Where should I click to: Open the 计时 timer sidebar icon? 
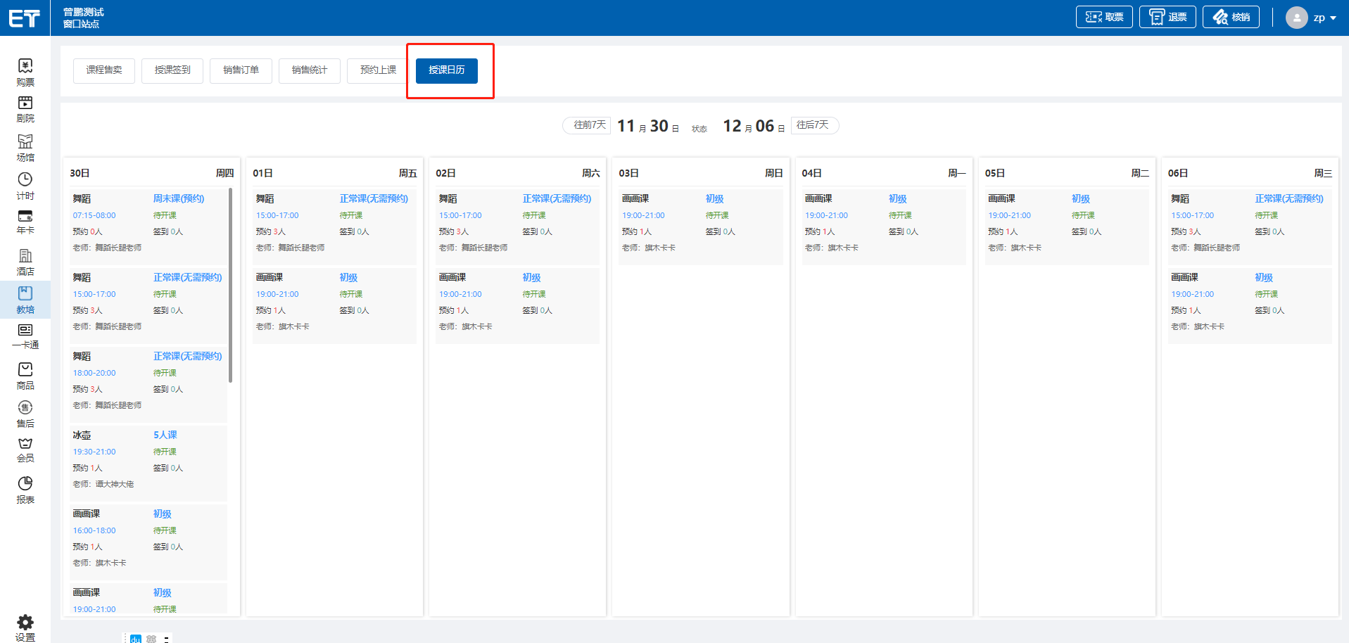[25, 180]
